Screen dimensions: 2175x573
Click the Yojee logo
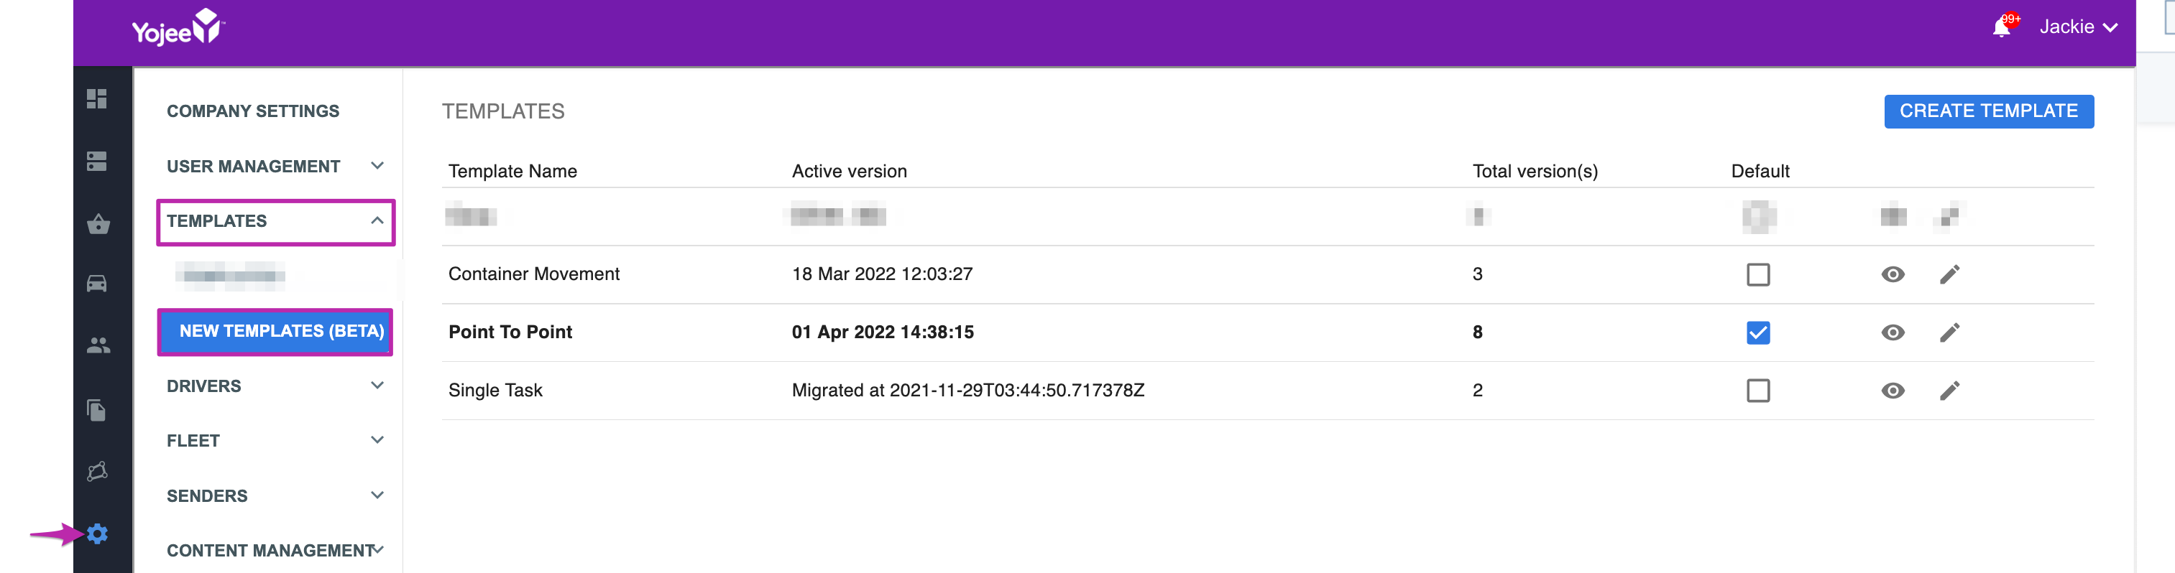click(x=178, y=27)
